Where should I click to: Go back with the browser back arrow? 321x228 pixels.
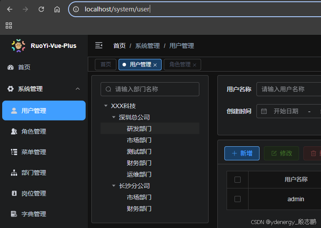coord(10,9)
